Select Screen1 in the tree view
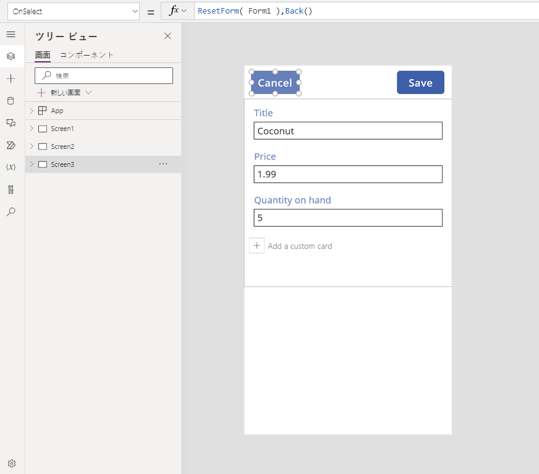Image resolution: width=539 pixels, height=474 pixels. pyautogui.click(x=103, y=129)
